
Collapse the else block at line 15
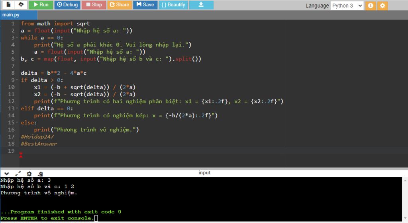point(17,122)
